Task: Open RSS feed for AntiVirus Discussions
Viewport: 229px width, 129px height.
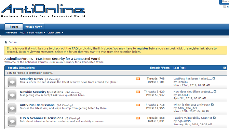Action: tap(138, 105)
